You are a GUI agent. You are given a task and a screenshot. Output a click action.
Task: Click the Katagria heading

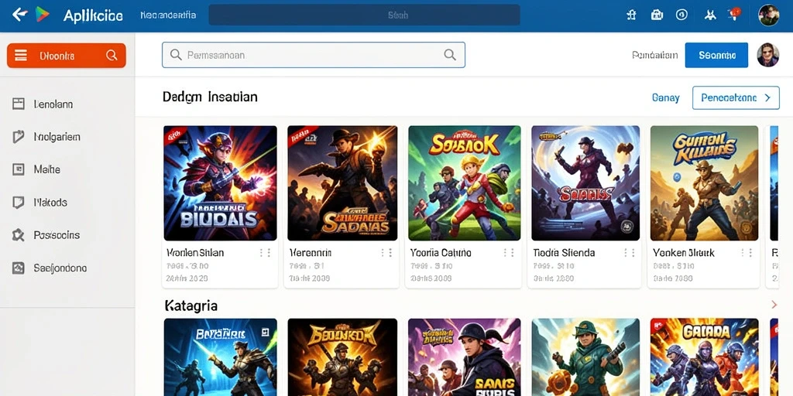coord(191,306)
